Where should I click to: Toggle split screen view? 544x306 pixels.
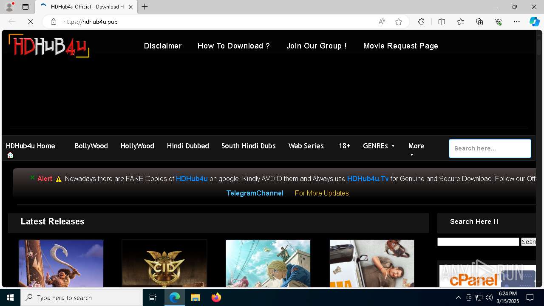coord(442,22)
